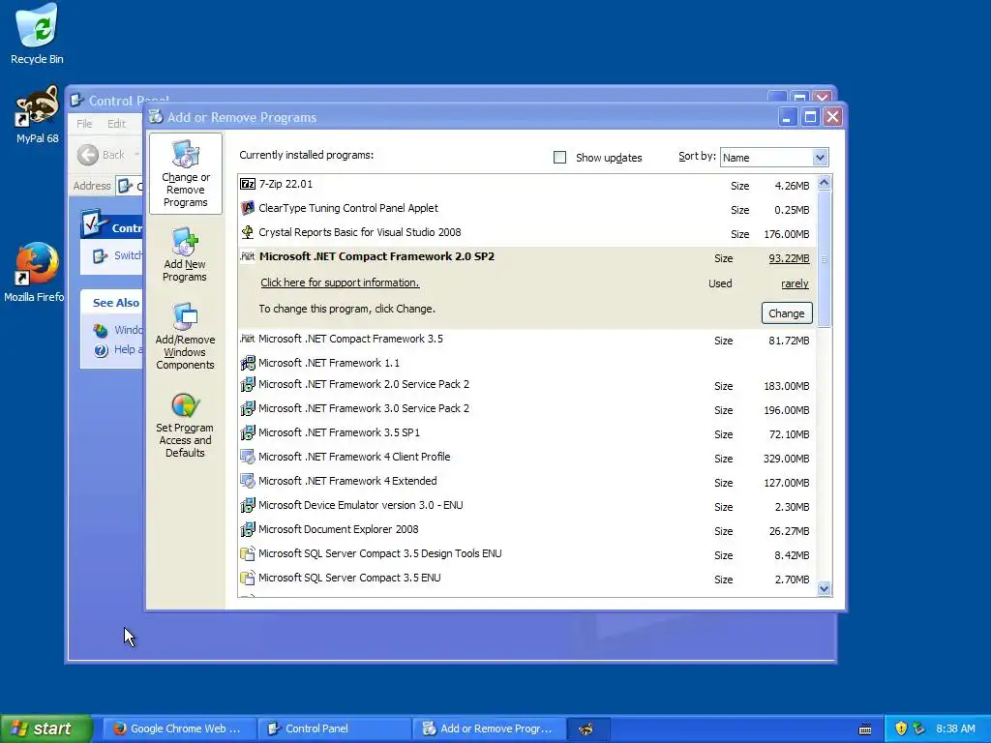Click .NET Framework 4 Client Profile icon
991x743 pixels.
coord(248,457)
